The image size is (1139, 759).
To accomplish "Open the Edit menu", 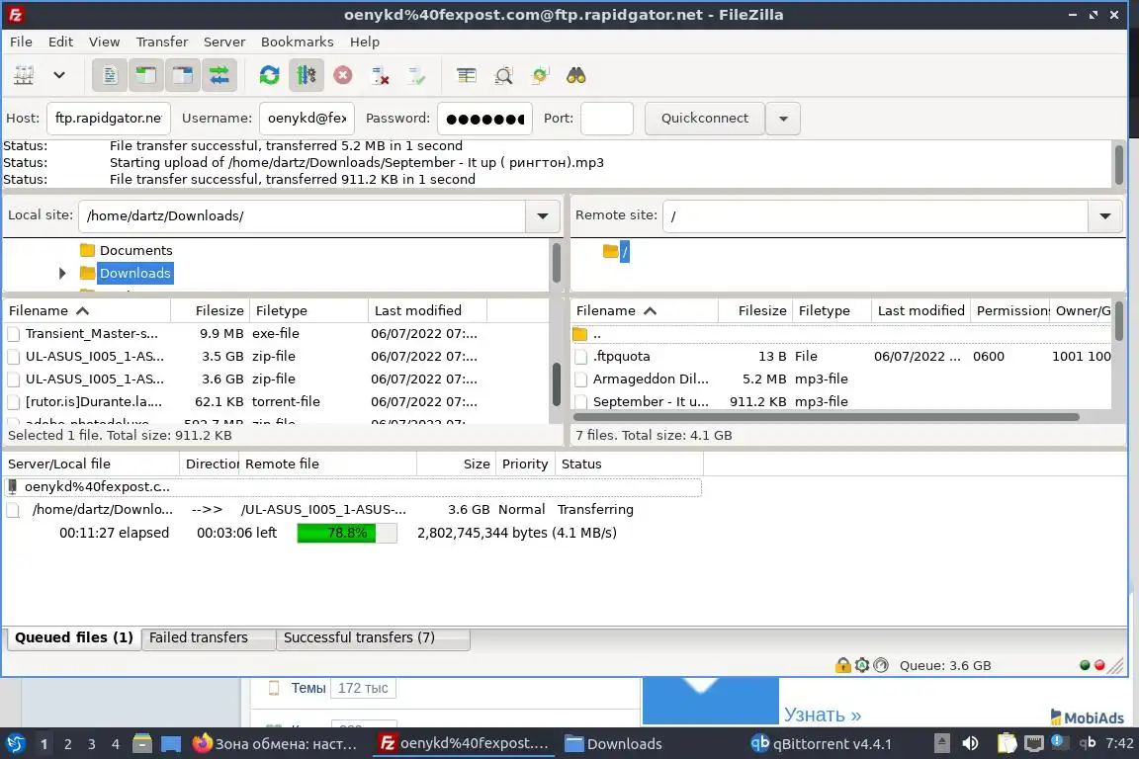I will 60,42.
